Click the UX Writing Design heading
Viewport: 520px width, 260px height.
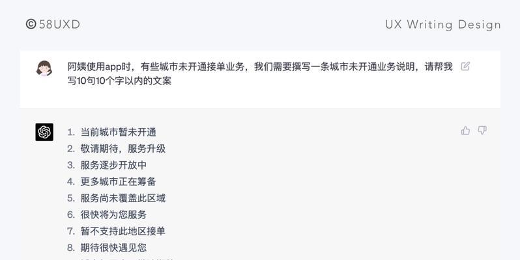[x=442, y=25]
